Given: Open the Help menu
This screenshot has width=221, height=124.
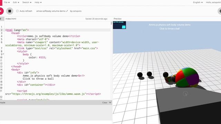Looking at the screenshot, I should click(38, 2).
